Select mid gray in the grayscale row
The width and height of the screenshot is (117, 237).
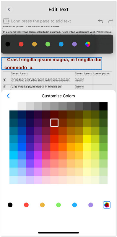54,106
